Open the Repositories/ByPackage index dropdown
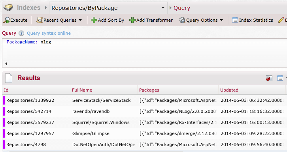The width and height of the screenshot is (287, 152). (108, 8)
